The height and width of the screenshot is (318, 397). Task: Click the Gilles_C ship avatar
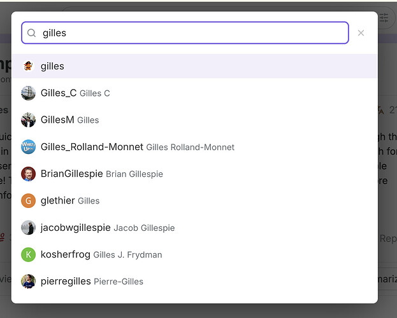point(28,93)
